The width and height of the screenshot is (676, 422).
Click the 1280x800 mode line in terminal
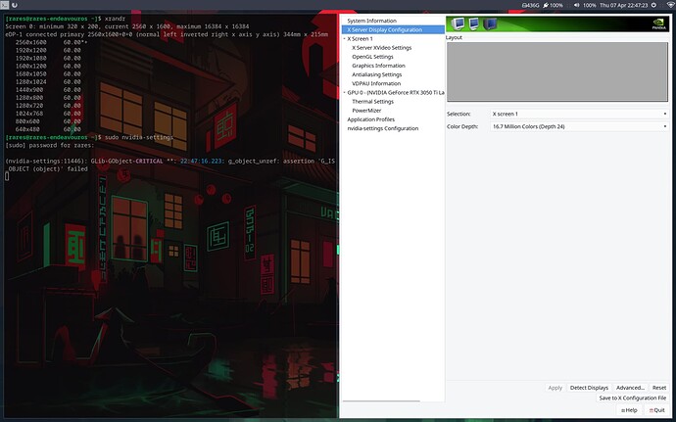[48, 97]
